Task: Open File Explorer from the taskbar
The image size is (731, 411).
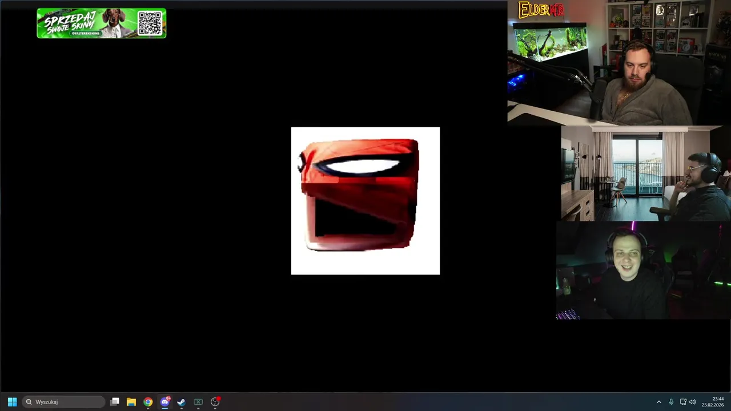Action: coord(131,402)
